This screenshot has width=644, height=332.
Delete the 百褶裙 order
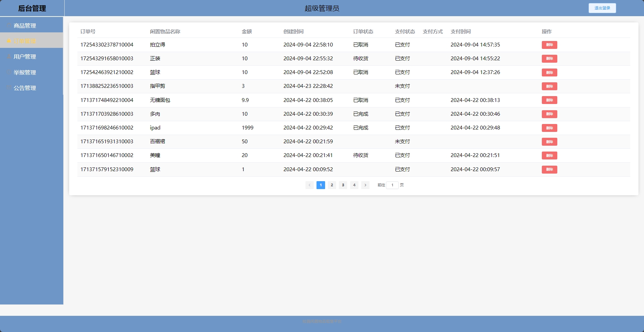(549, 142)
